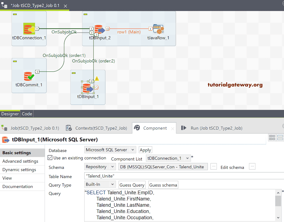
Task: Collapse the tDBConnection_1 subjob with minimize toggle
Action: [15, 14]
